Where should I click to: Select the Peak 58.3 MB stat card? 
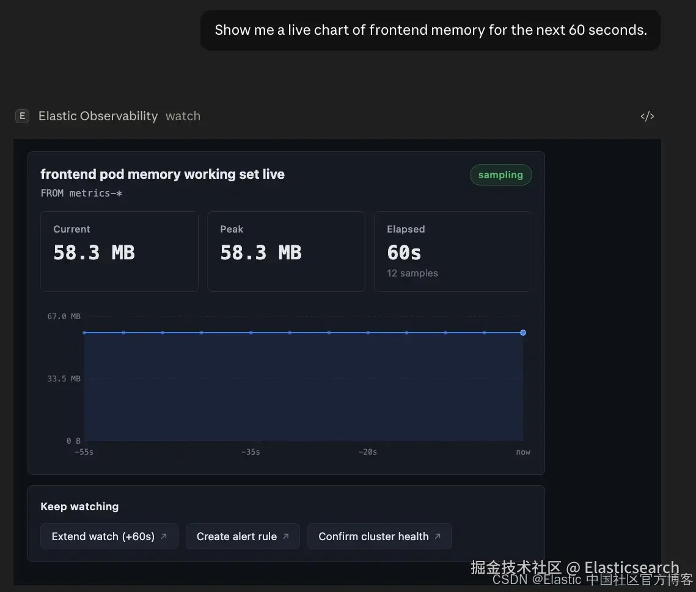click(286, 251)
